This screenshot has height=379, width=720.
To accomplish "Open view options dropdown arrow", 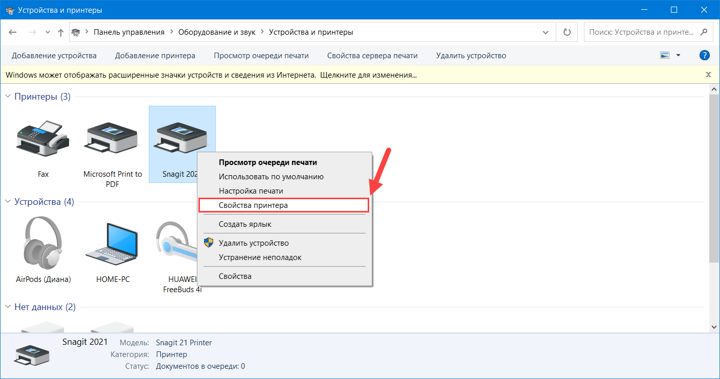I will pyautogui.click(x=679, y=56).
